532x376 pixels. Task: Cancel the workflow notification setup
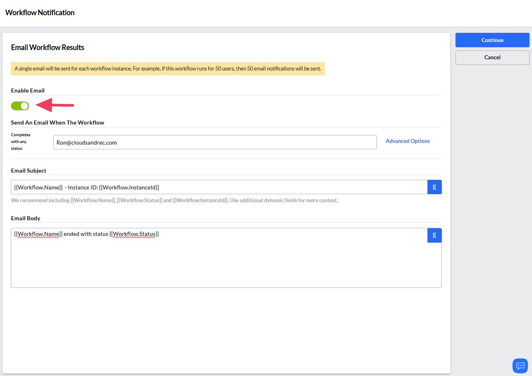pos(492,57)
